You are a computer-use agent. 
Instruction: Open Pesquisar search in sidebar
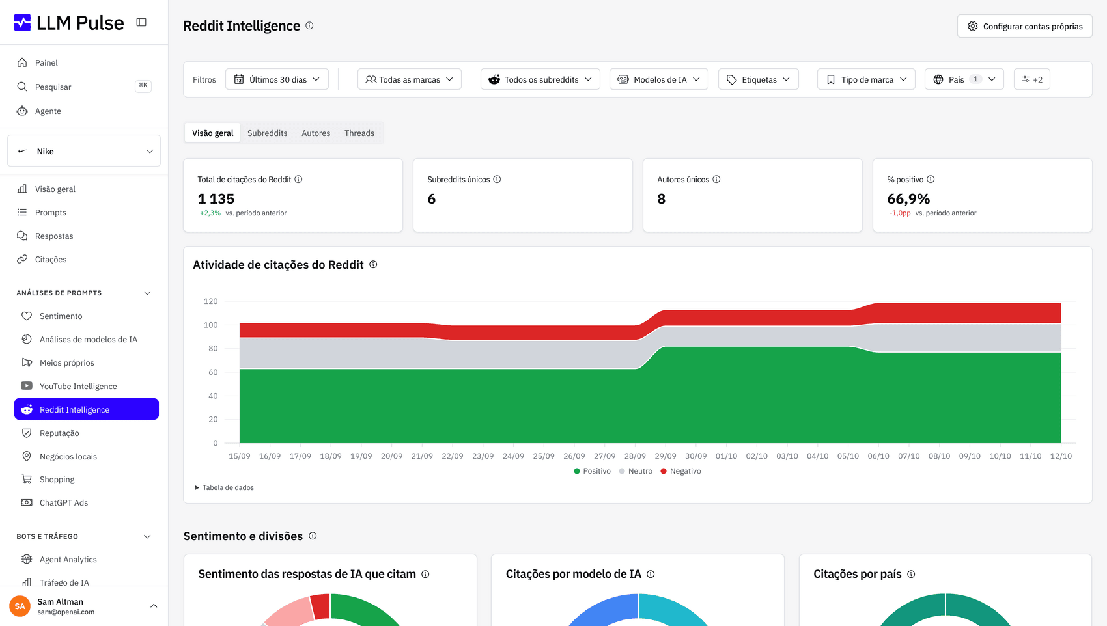click(84, 87)
